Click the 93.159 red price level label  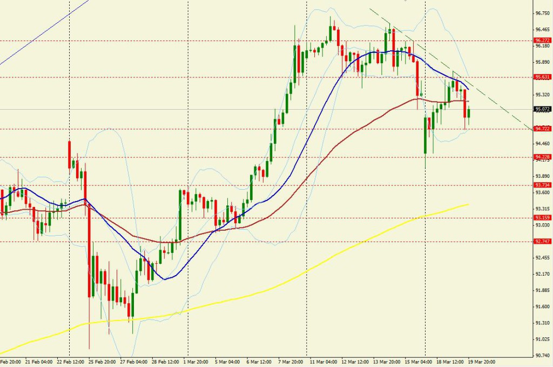pos(542,218)
